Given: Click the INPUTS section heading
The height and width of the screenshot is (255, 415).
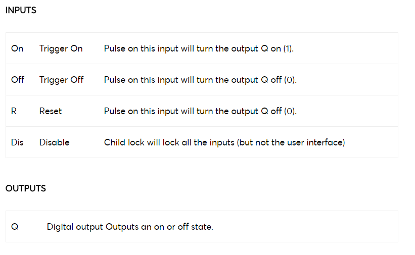Looking at the screenshot, I should [x=21, y=10].
